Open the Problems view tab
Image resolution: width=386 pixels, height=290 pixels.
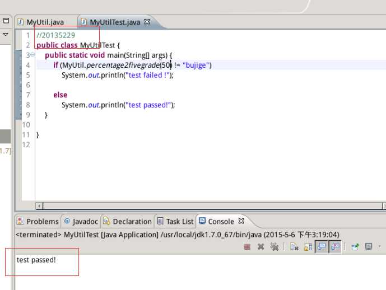pyautogui.click(x=38, y=221)
